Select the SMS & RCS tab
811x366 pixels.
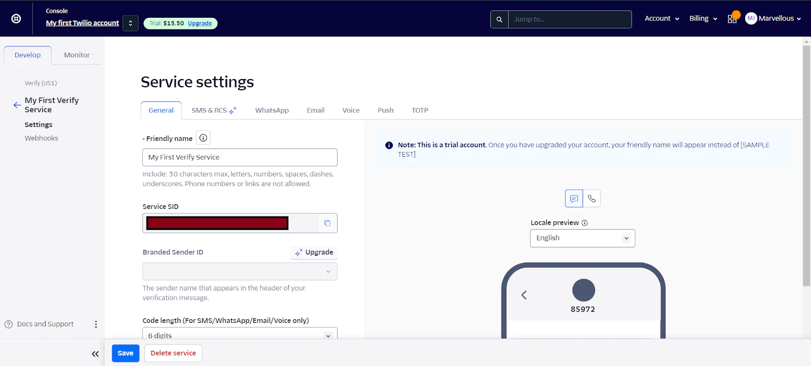214,110
